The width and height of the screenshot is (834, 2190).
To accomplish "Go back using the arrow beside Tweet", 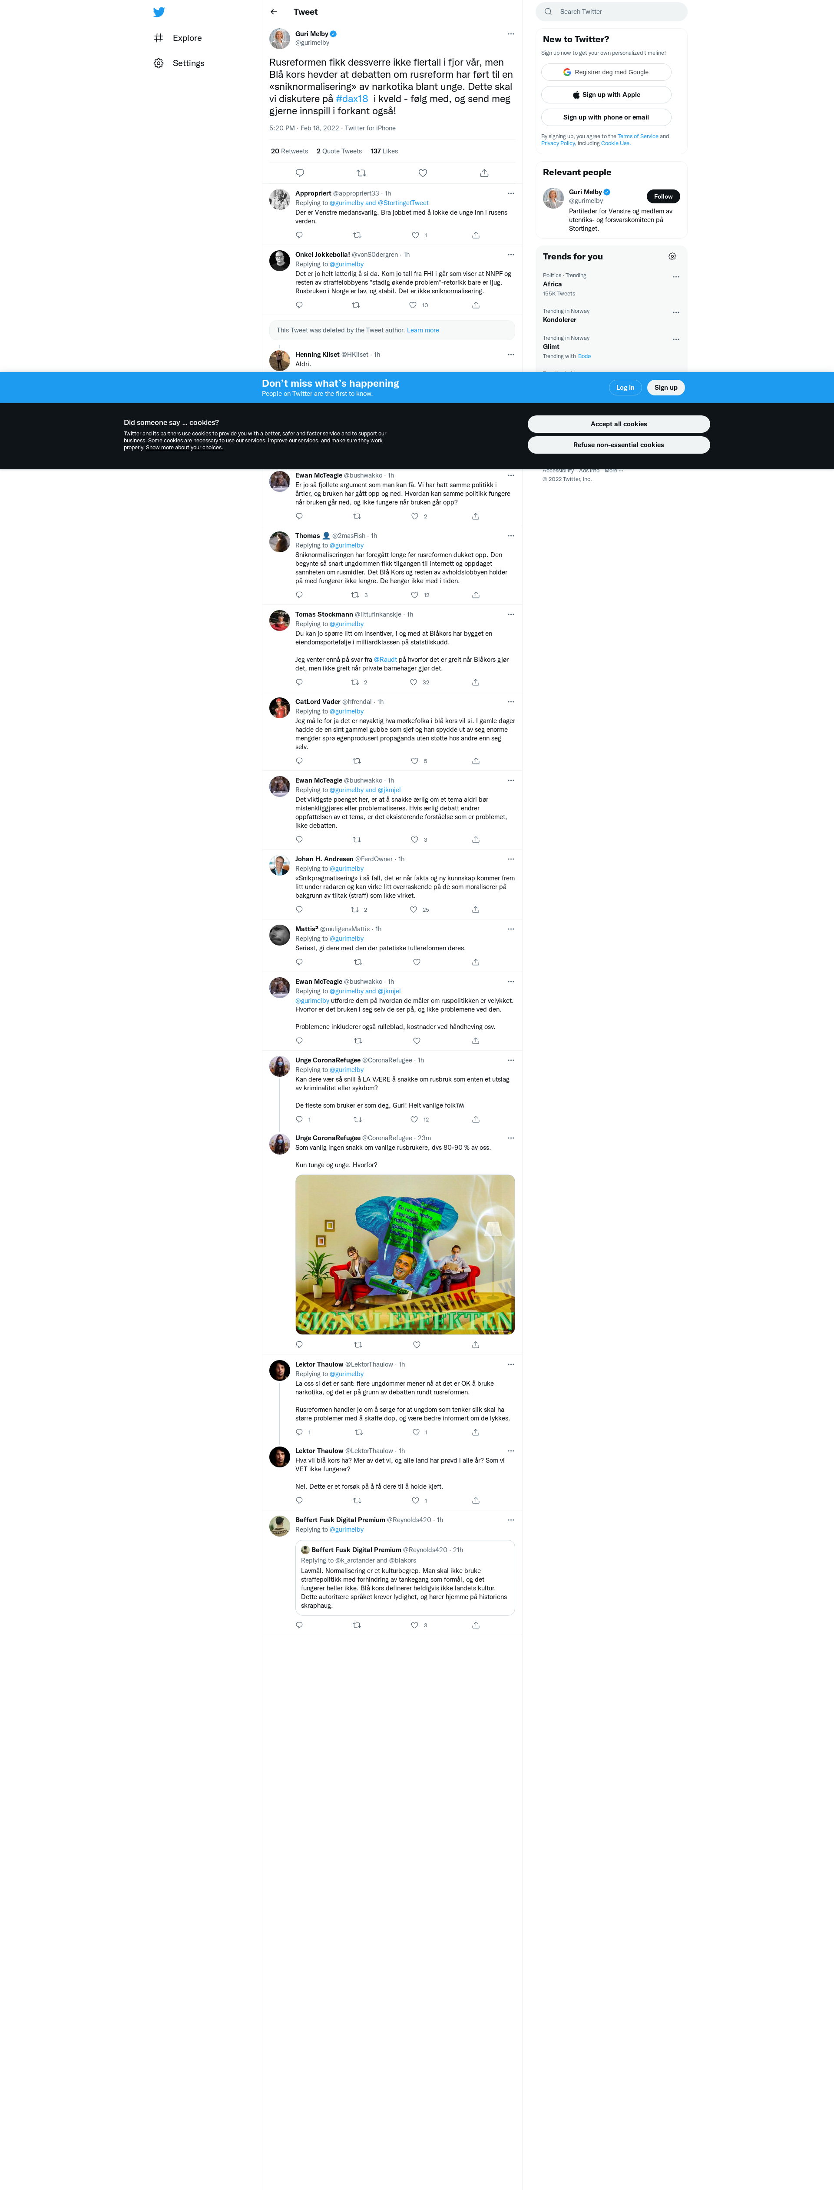I will coord(274,12).
